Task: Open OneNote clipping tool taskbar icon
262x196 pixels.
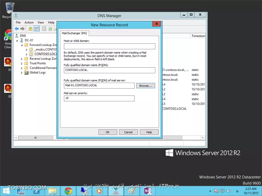Action: coord(148,191)
